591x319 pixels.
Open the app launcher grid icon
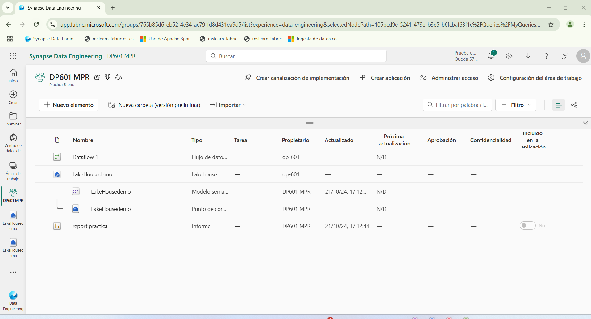(x=13, y=56)
